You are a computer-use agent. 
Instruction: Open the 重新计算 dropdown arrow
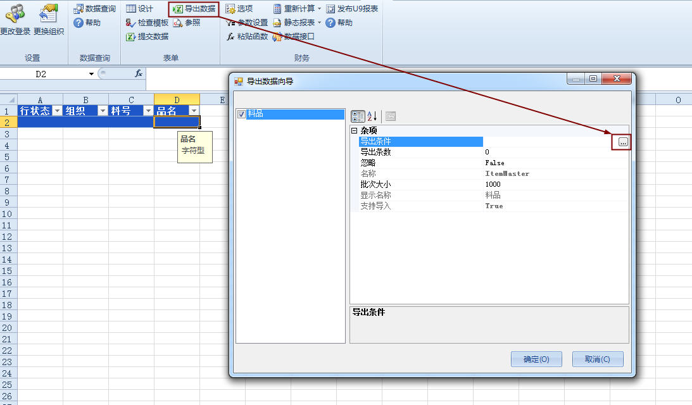coord(319,9)
